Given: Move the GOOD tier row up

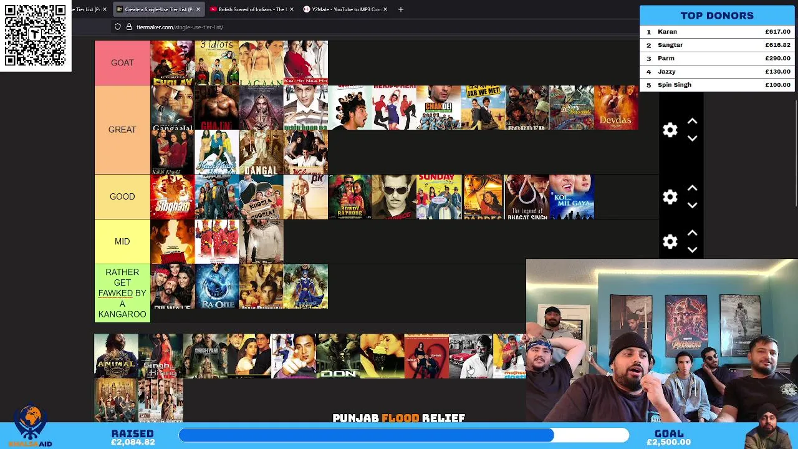Looking at the screenshot, I should click(x=692, y=188).
